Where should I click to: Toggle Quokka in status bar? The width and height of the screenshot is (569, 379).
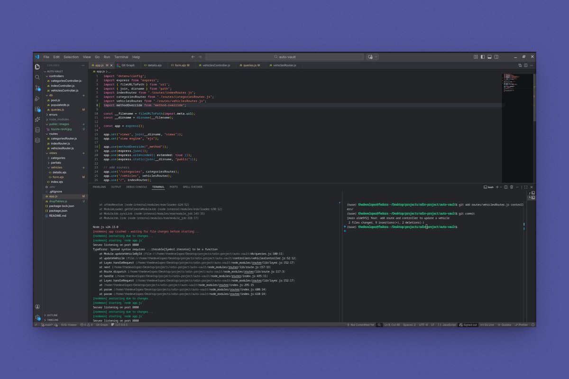tap(505, 325)
